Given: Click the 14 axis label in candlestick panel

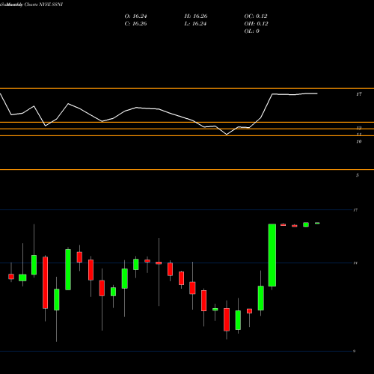Looking at the screenshot, I should 355,263.
